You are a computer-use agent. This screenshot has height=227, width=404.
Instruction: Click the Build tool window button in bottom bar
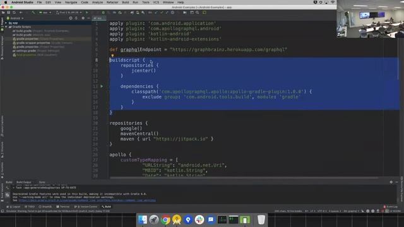click(106, 207)
